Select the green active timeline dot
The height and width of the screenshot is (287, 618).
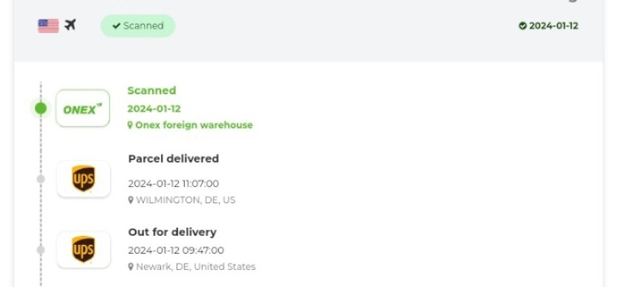click(41, 108)
